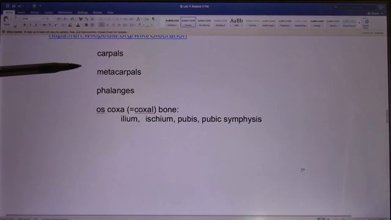Image resolution: width=391 pixels, height=220 pixels.
Task: Apply the Heading 1 style
Action: 172,23
